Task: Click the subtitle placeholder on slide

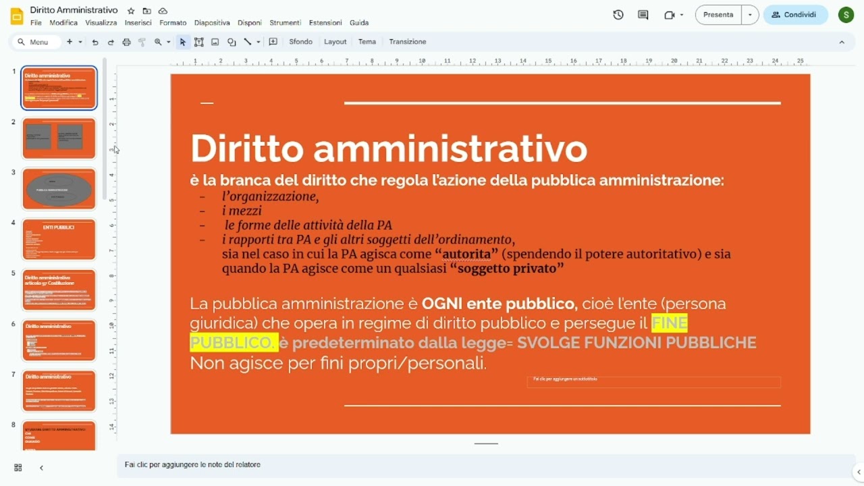Action: pos(653,382)
